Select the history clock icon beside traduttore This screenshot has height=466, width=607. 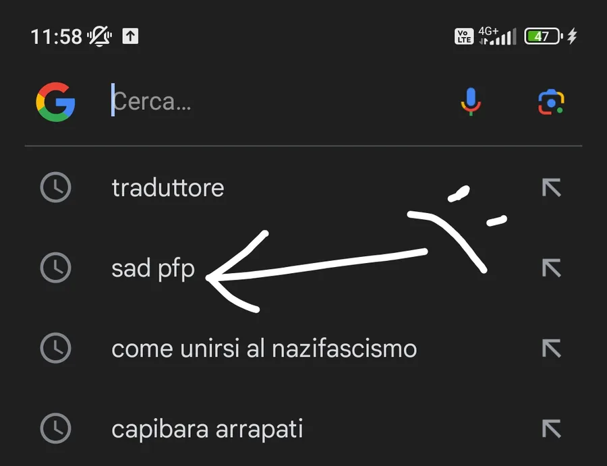56,187
